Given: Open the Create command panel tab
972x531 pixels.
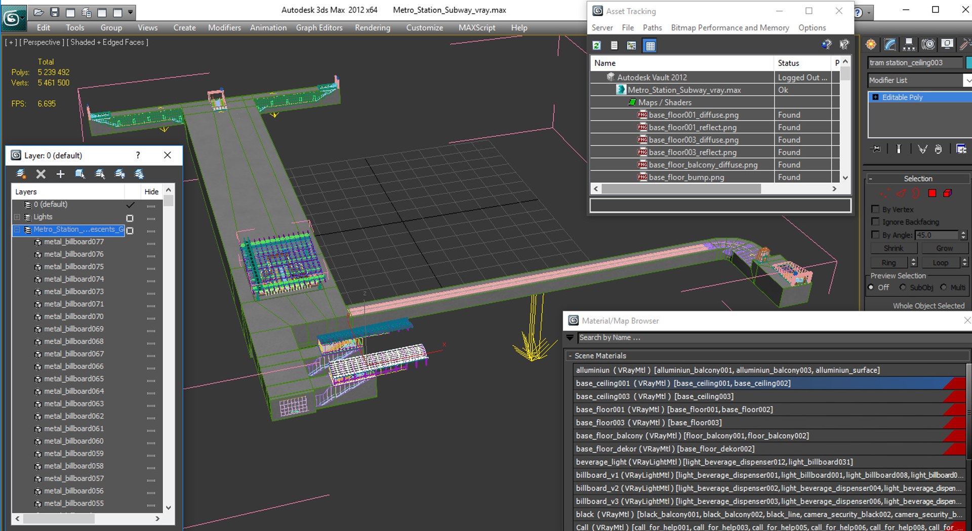Looking at the screenshot, I should [x=871, y=45].
